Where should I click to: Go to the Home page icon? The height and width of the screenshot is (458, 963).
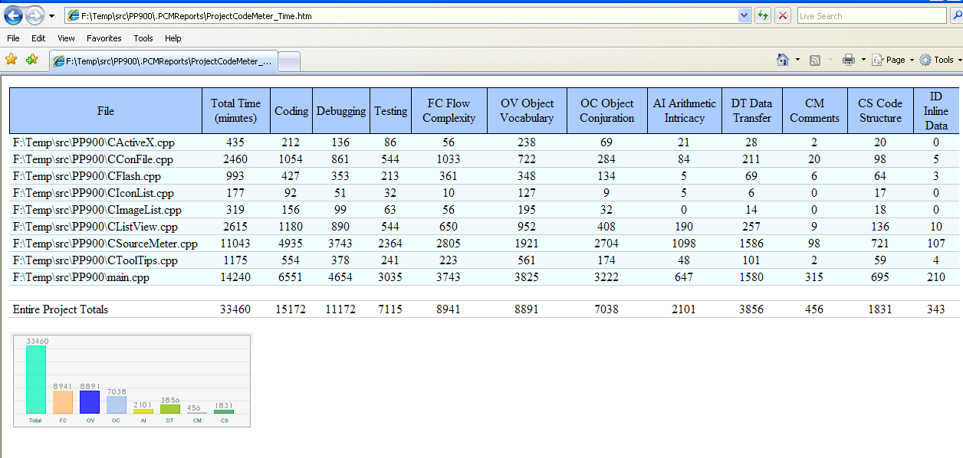point(783,60)
